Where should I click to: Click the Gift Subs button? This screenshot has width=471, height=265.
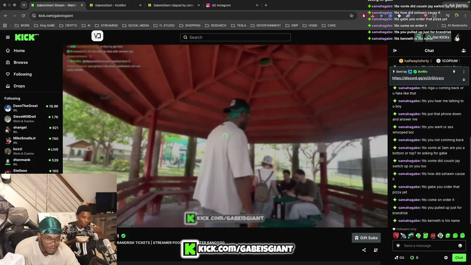366,238
